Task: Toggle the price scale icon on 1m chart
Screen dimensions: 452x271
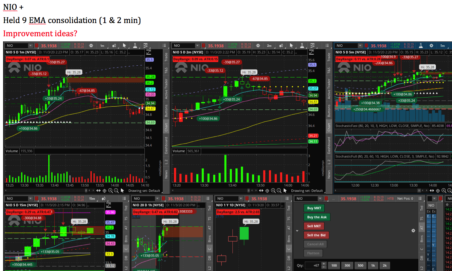Action: (x=148, y=53)
